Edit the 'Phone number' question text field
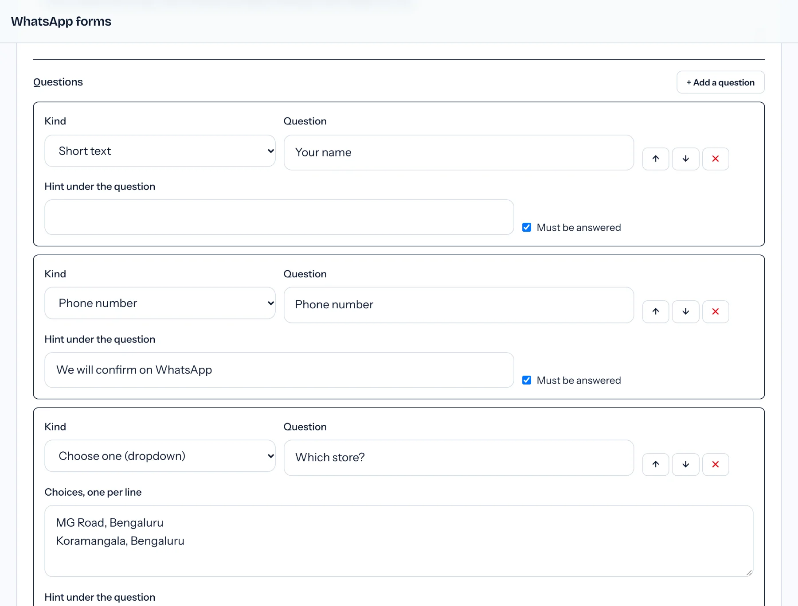This screenshot has height=606, width=798. pyautogui.click(x=459, y=305)
